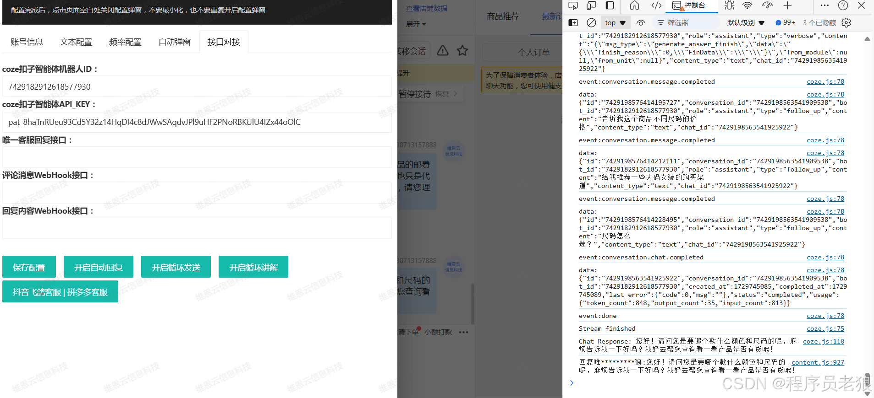Open the 默认级别 log level dropdown
The height and width of the screenshot is (398, 874).
point(746,22)
